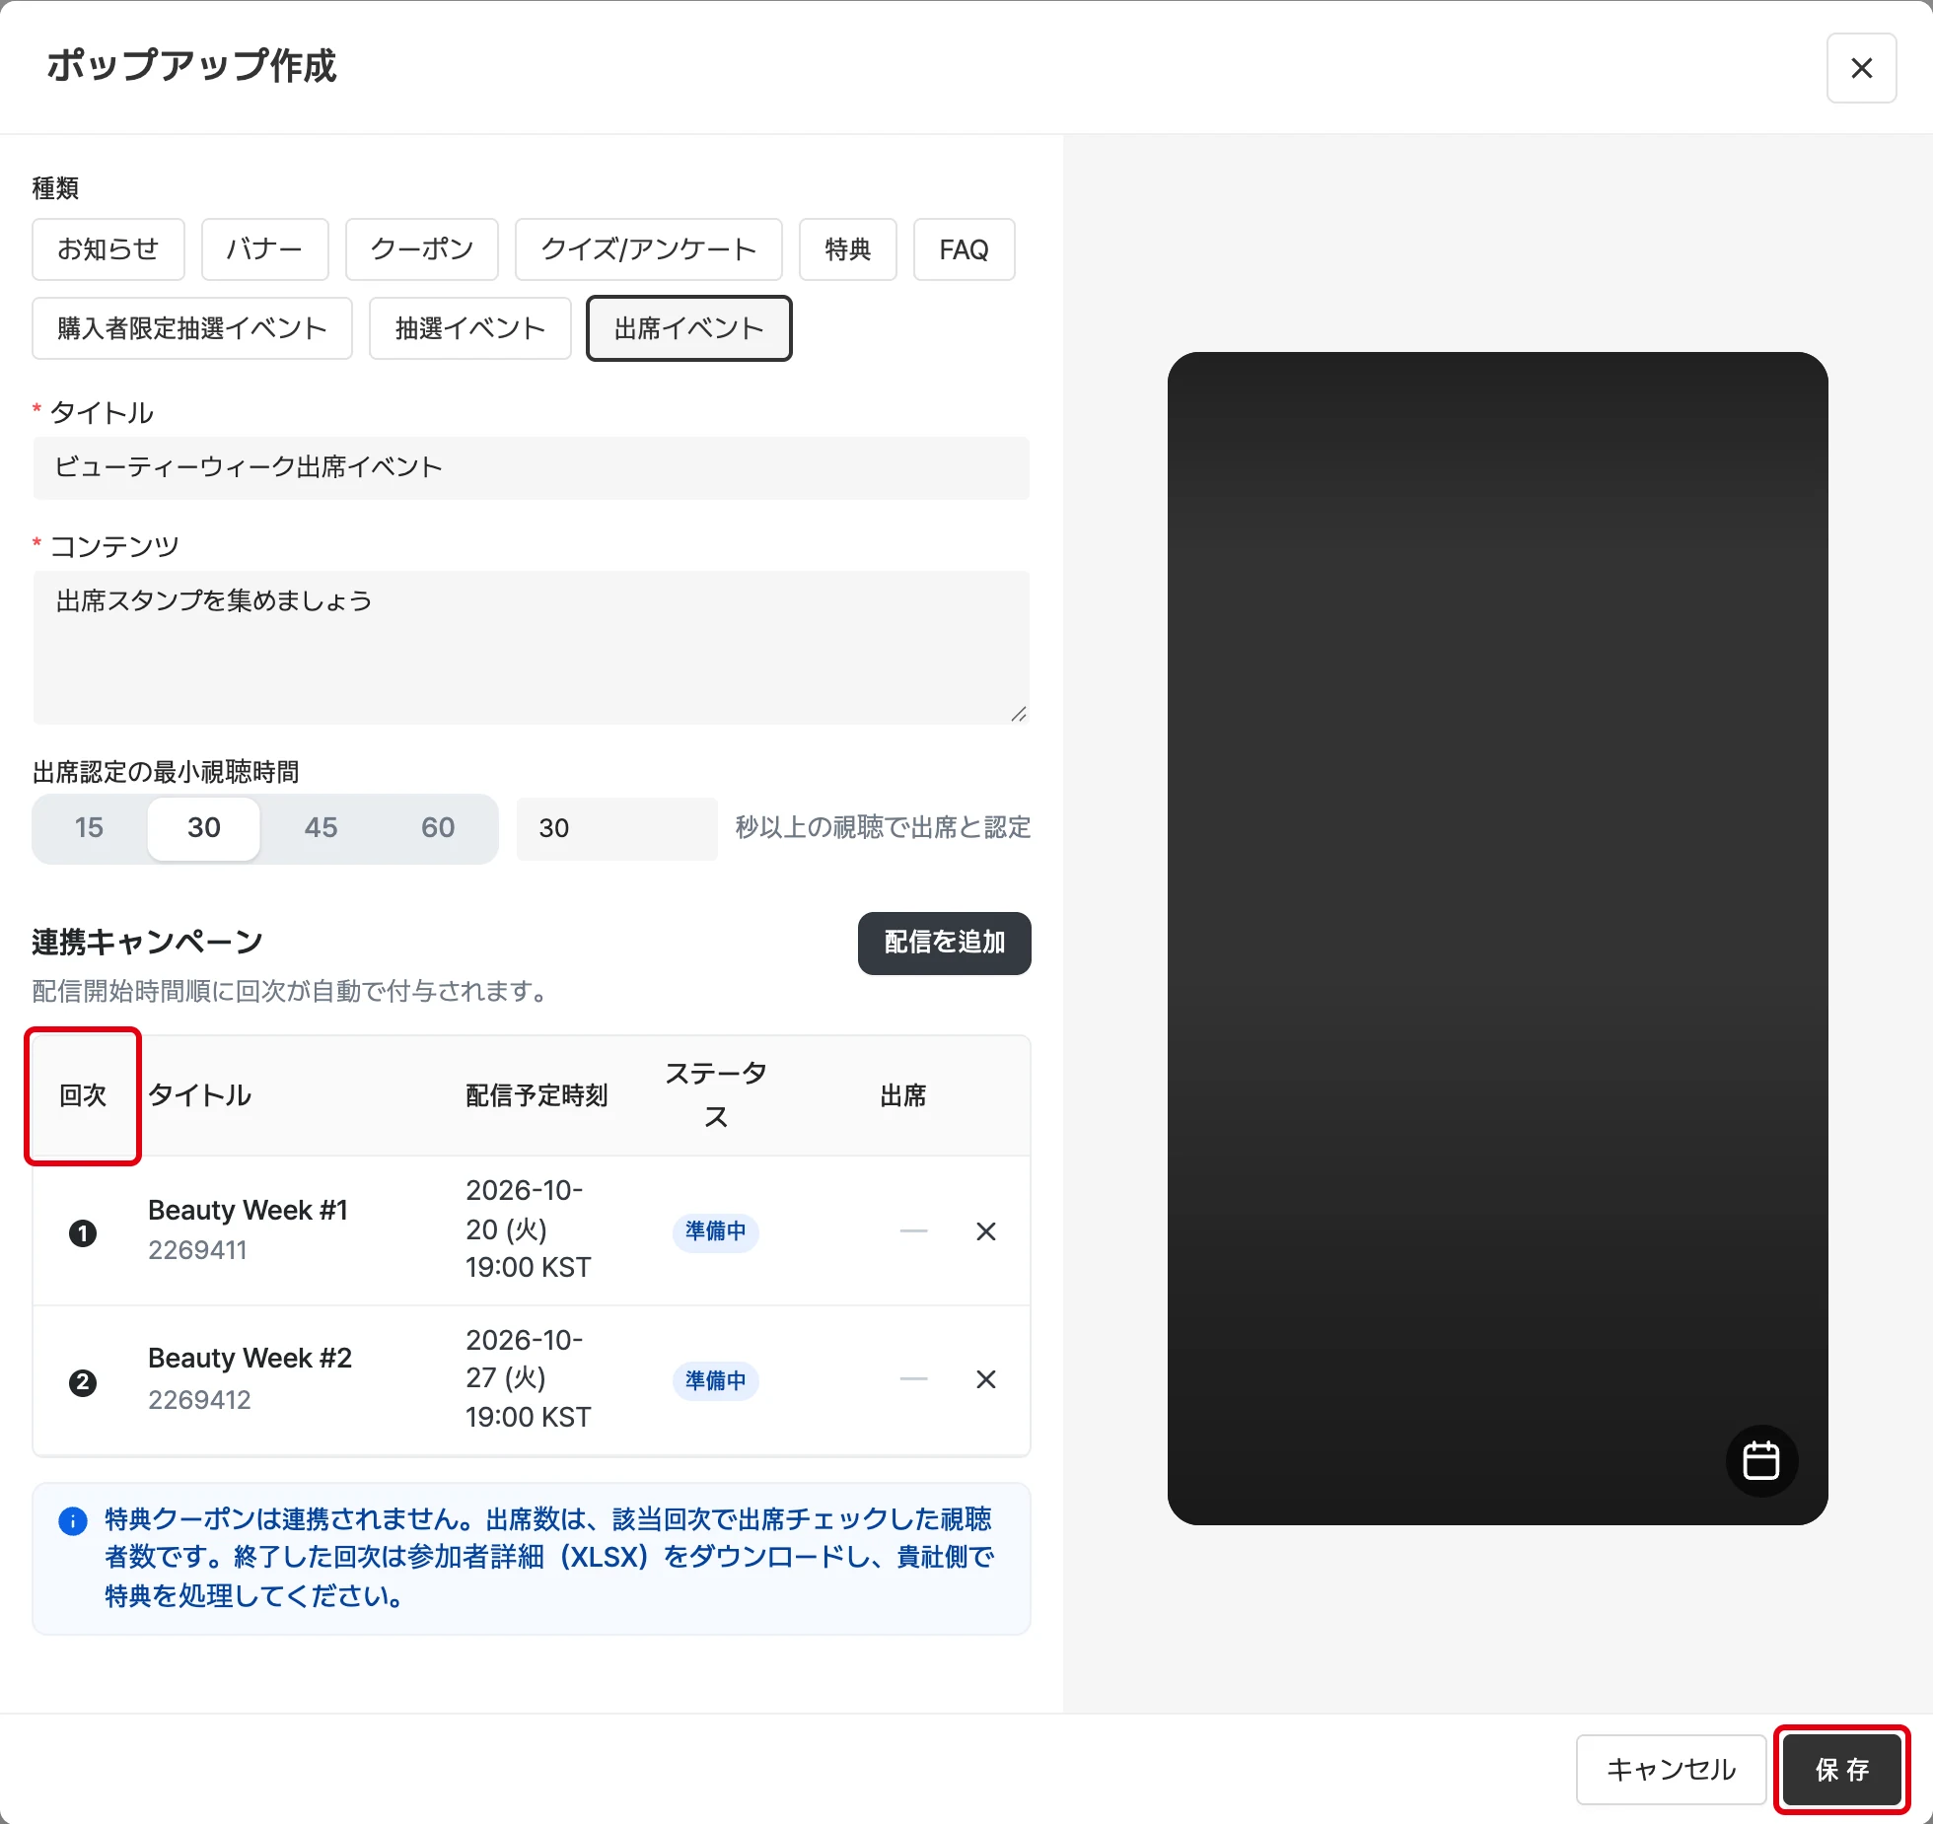Click the resize handle of コンテンツ textarea
Screen dimensions: 1933x1824
pos(1019,714)
